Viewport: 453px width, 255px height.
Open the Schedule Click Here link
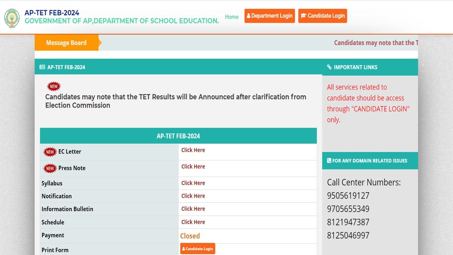(x=193, y=222)
